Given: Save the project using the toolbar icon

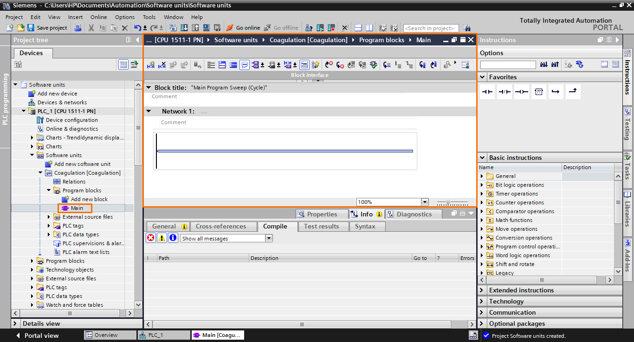Looking at the screenshot, I should pyautogui.click(x=30, y=27).
